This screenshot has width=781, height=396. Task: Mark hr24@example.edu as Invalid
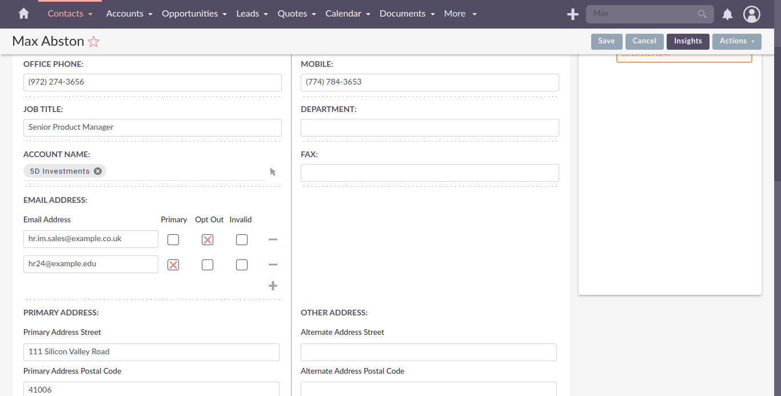pyautogui.click(x=242, y=265)
